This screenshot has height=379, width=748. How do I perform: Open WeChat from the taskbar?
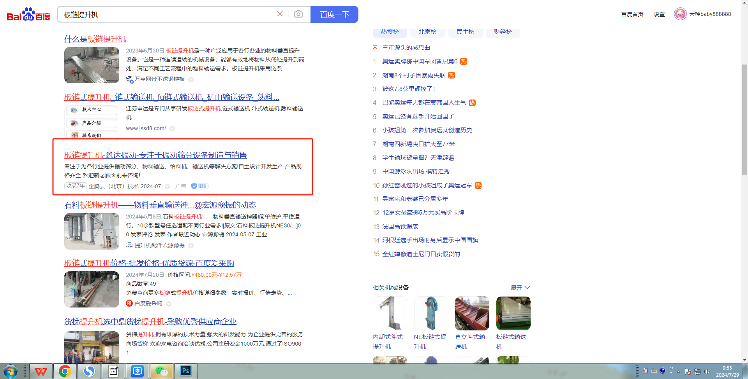tap(162, 372)
